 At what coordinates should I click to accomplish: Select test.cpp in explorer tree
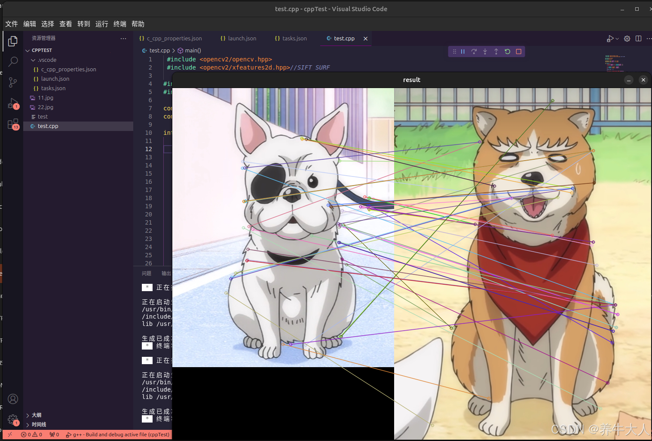78,126
